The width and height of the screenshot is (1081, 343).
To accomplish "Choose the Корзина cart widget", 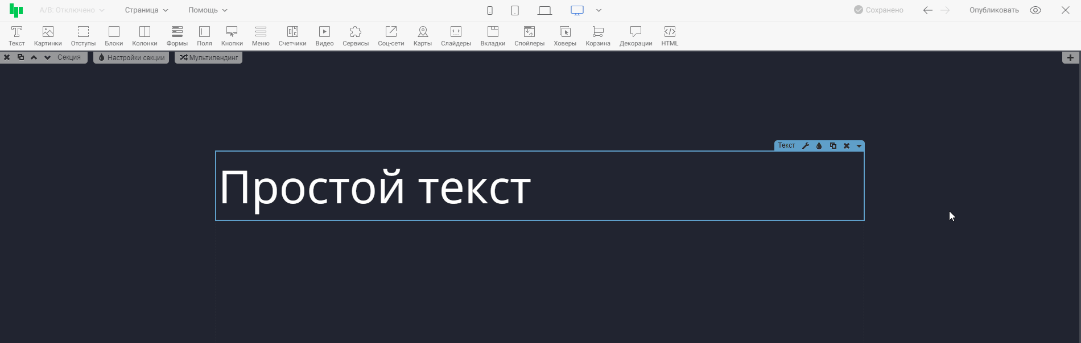I will click(598, 36).
